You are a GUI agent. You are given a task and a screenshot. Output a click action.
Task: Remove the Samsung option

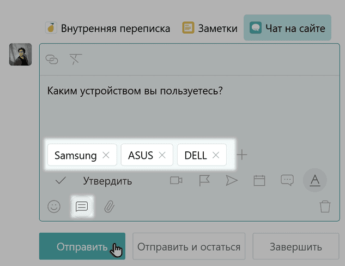(106, 155)
